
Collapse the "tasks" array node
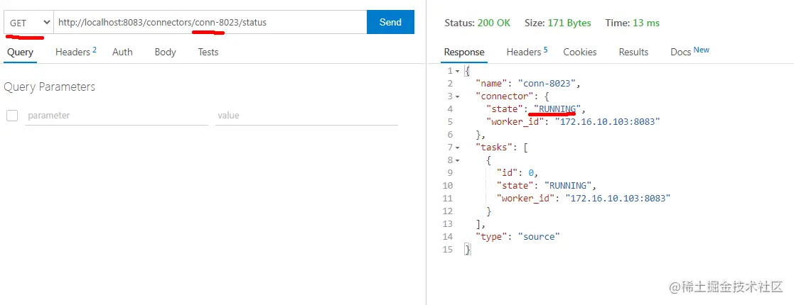458,148
